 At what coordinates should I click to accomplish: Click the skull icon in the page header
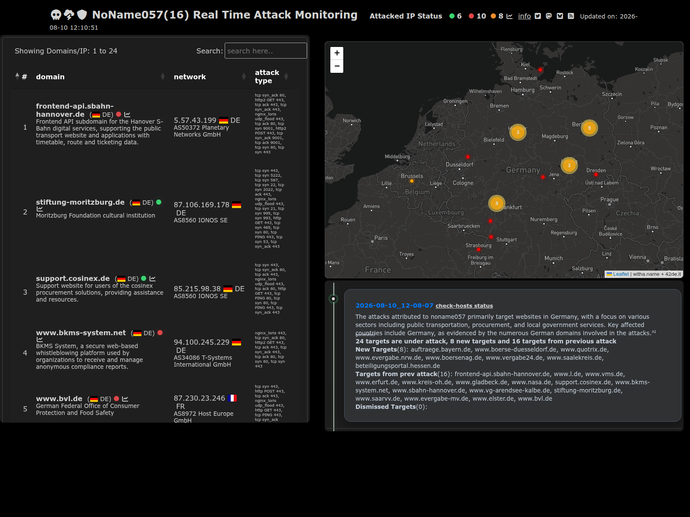pyautogui.click(x=56, y=15)
